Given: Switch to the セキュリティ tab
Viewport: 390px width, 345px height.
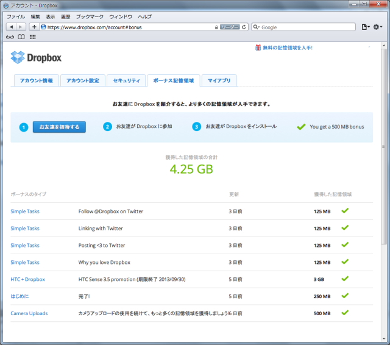Looking at the screenshot, I should tap(126, 80).
